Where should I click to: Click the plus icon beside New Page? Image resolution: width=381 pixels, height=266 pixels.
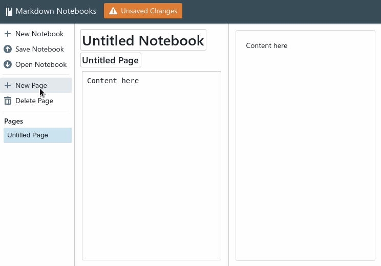click(8, 85)
